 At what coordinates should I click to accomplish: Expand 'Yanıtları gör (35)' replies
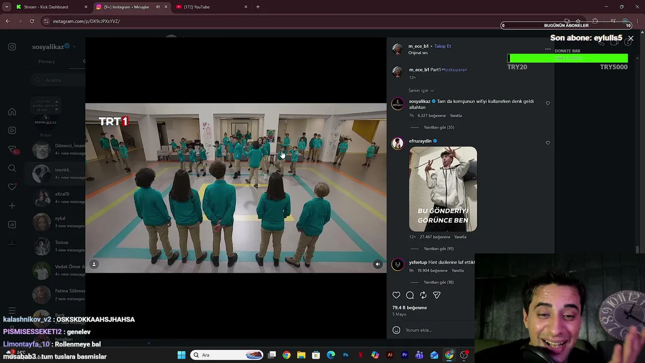click(x=439, y=128)
